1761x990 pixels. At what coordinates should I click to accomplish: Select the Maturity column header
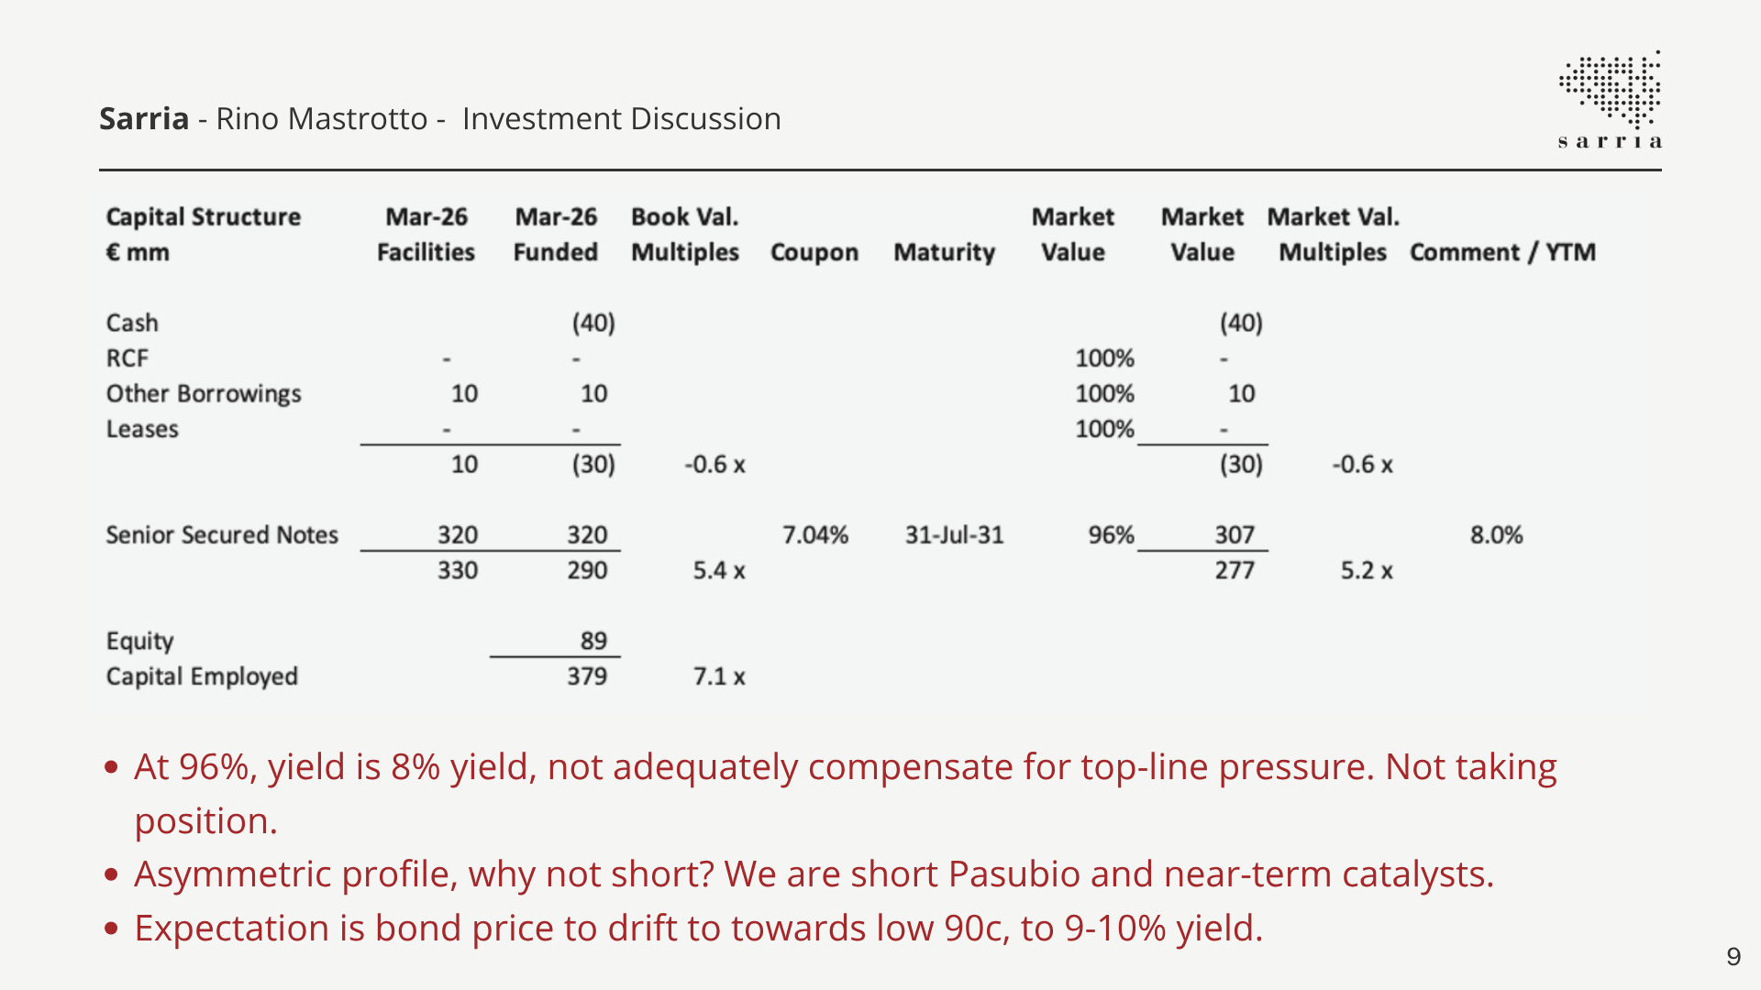(944, 252)
